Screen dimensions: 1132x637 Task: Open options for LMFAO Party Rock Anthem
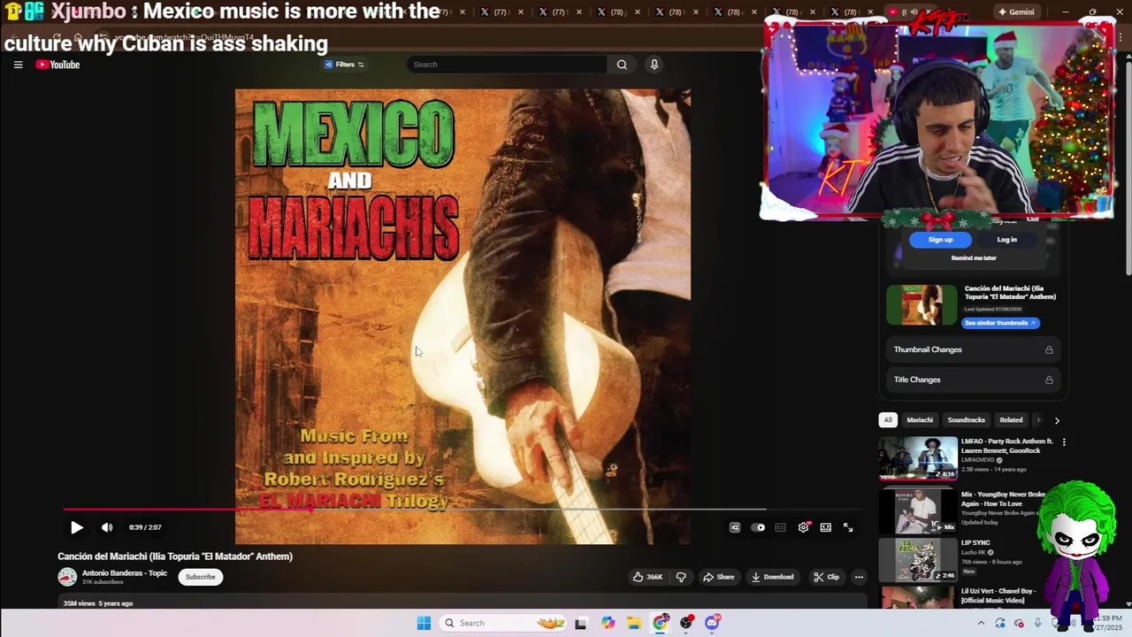[1064, 442]
